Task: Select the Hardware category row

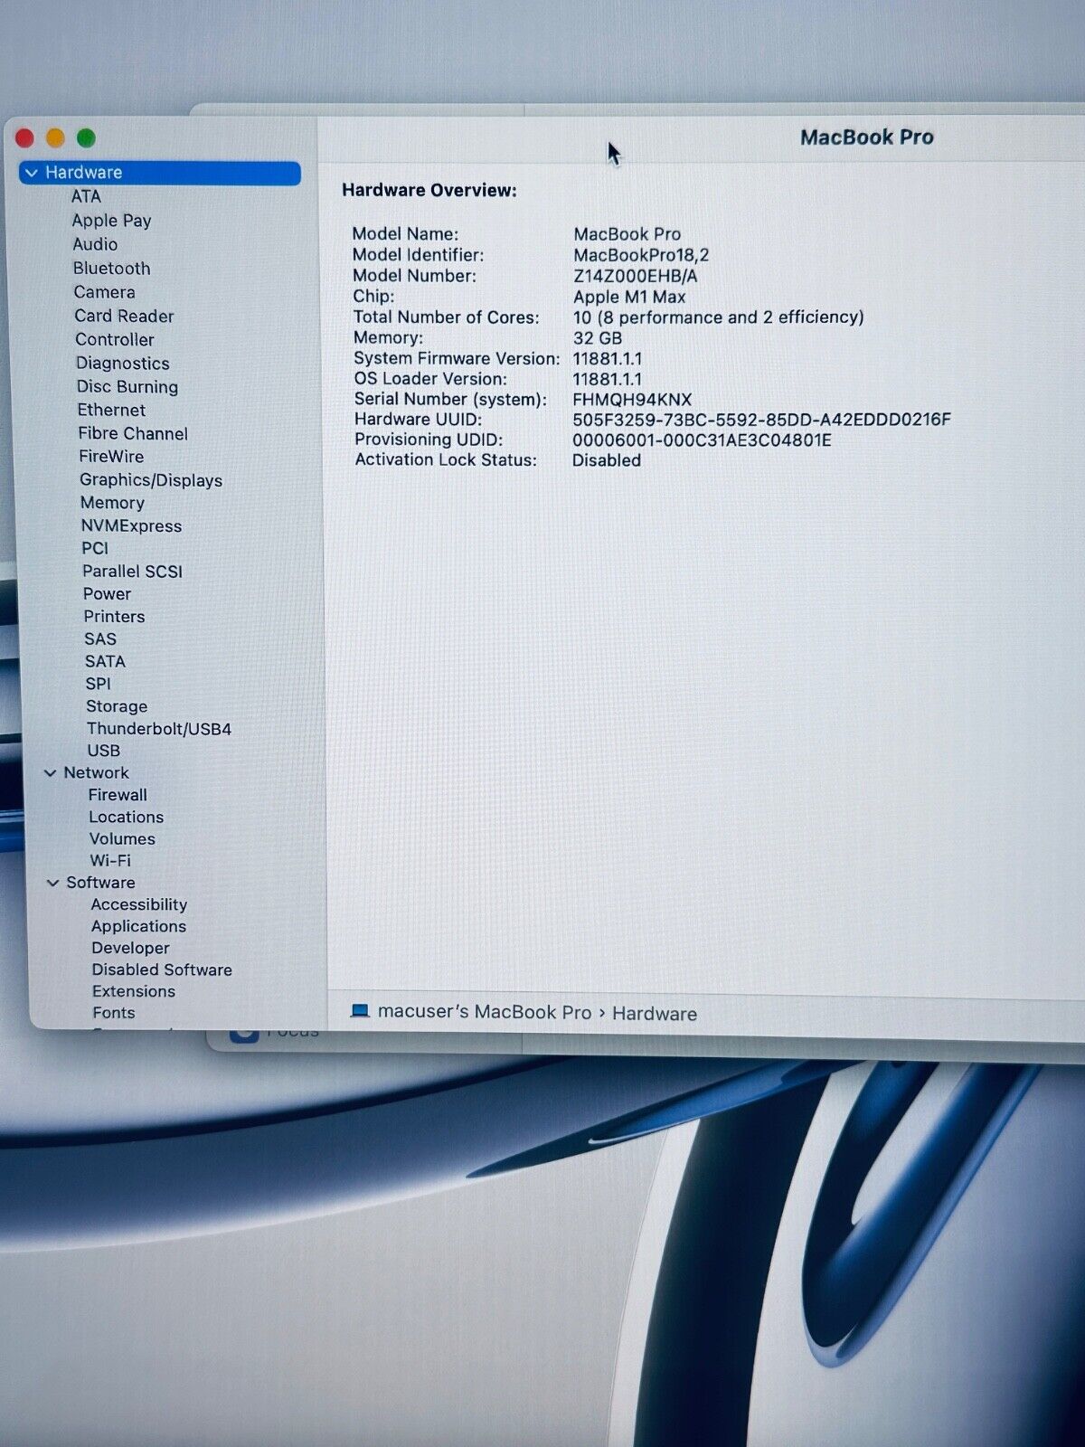Action: coord(160,173)
